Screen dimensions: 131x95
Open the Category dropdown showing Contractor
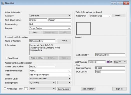tap(50, 16)
